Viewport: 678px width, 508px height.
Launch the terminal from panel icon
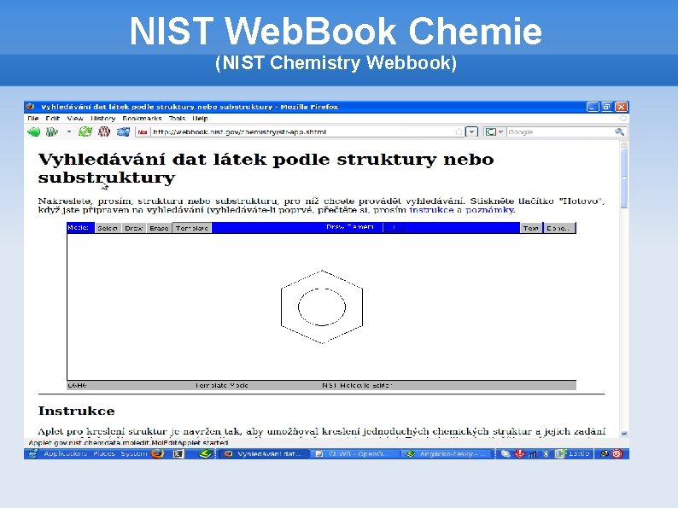178,454
